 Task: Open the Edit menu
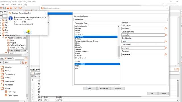2,5
